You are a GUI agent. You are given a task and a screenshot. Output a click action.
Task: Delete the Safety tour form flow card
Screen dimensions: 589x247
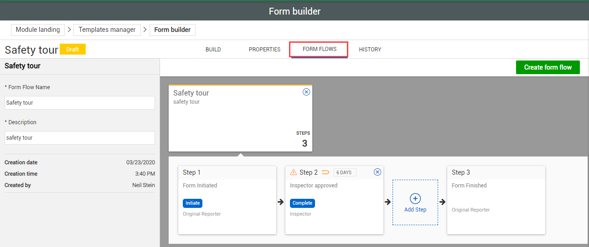306,92
